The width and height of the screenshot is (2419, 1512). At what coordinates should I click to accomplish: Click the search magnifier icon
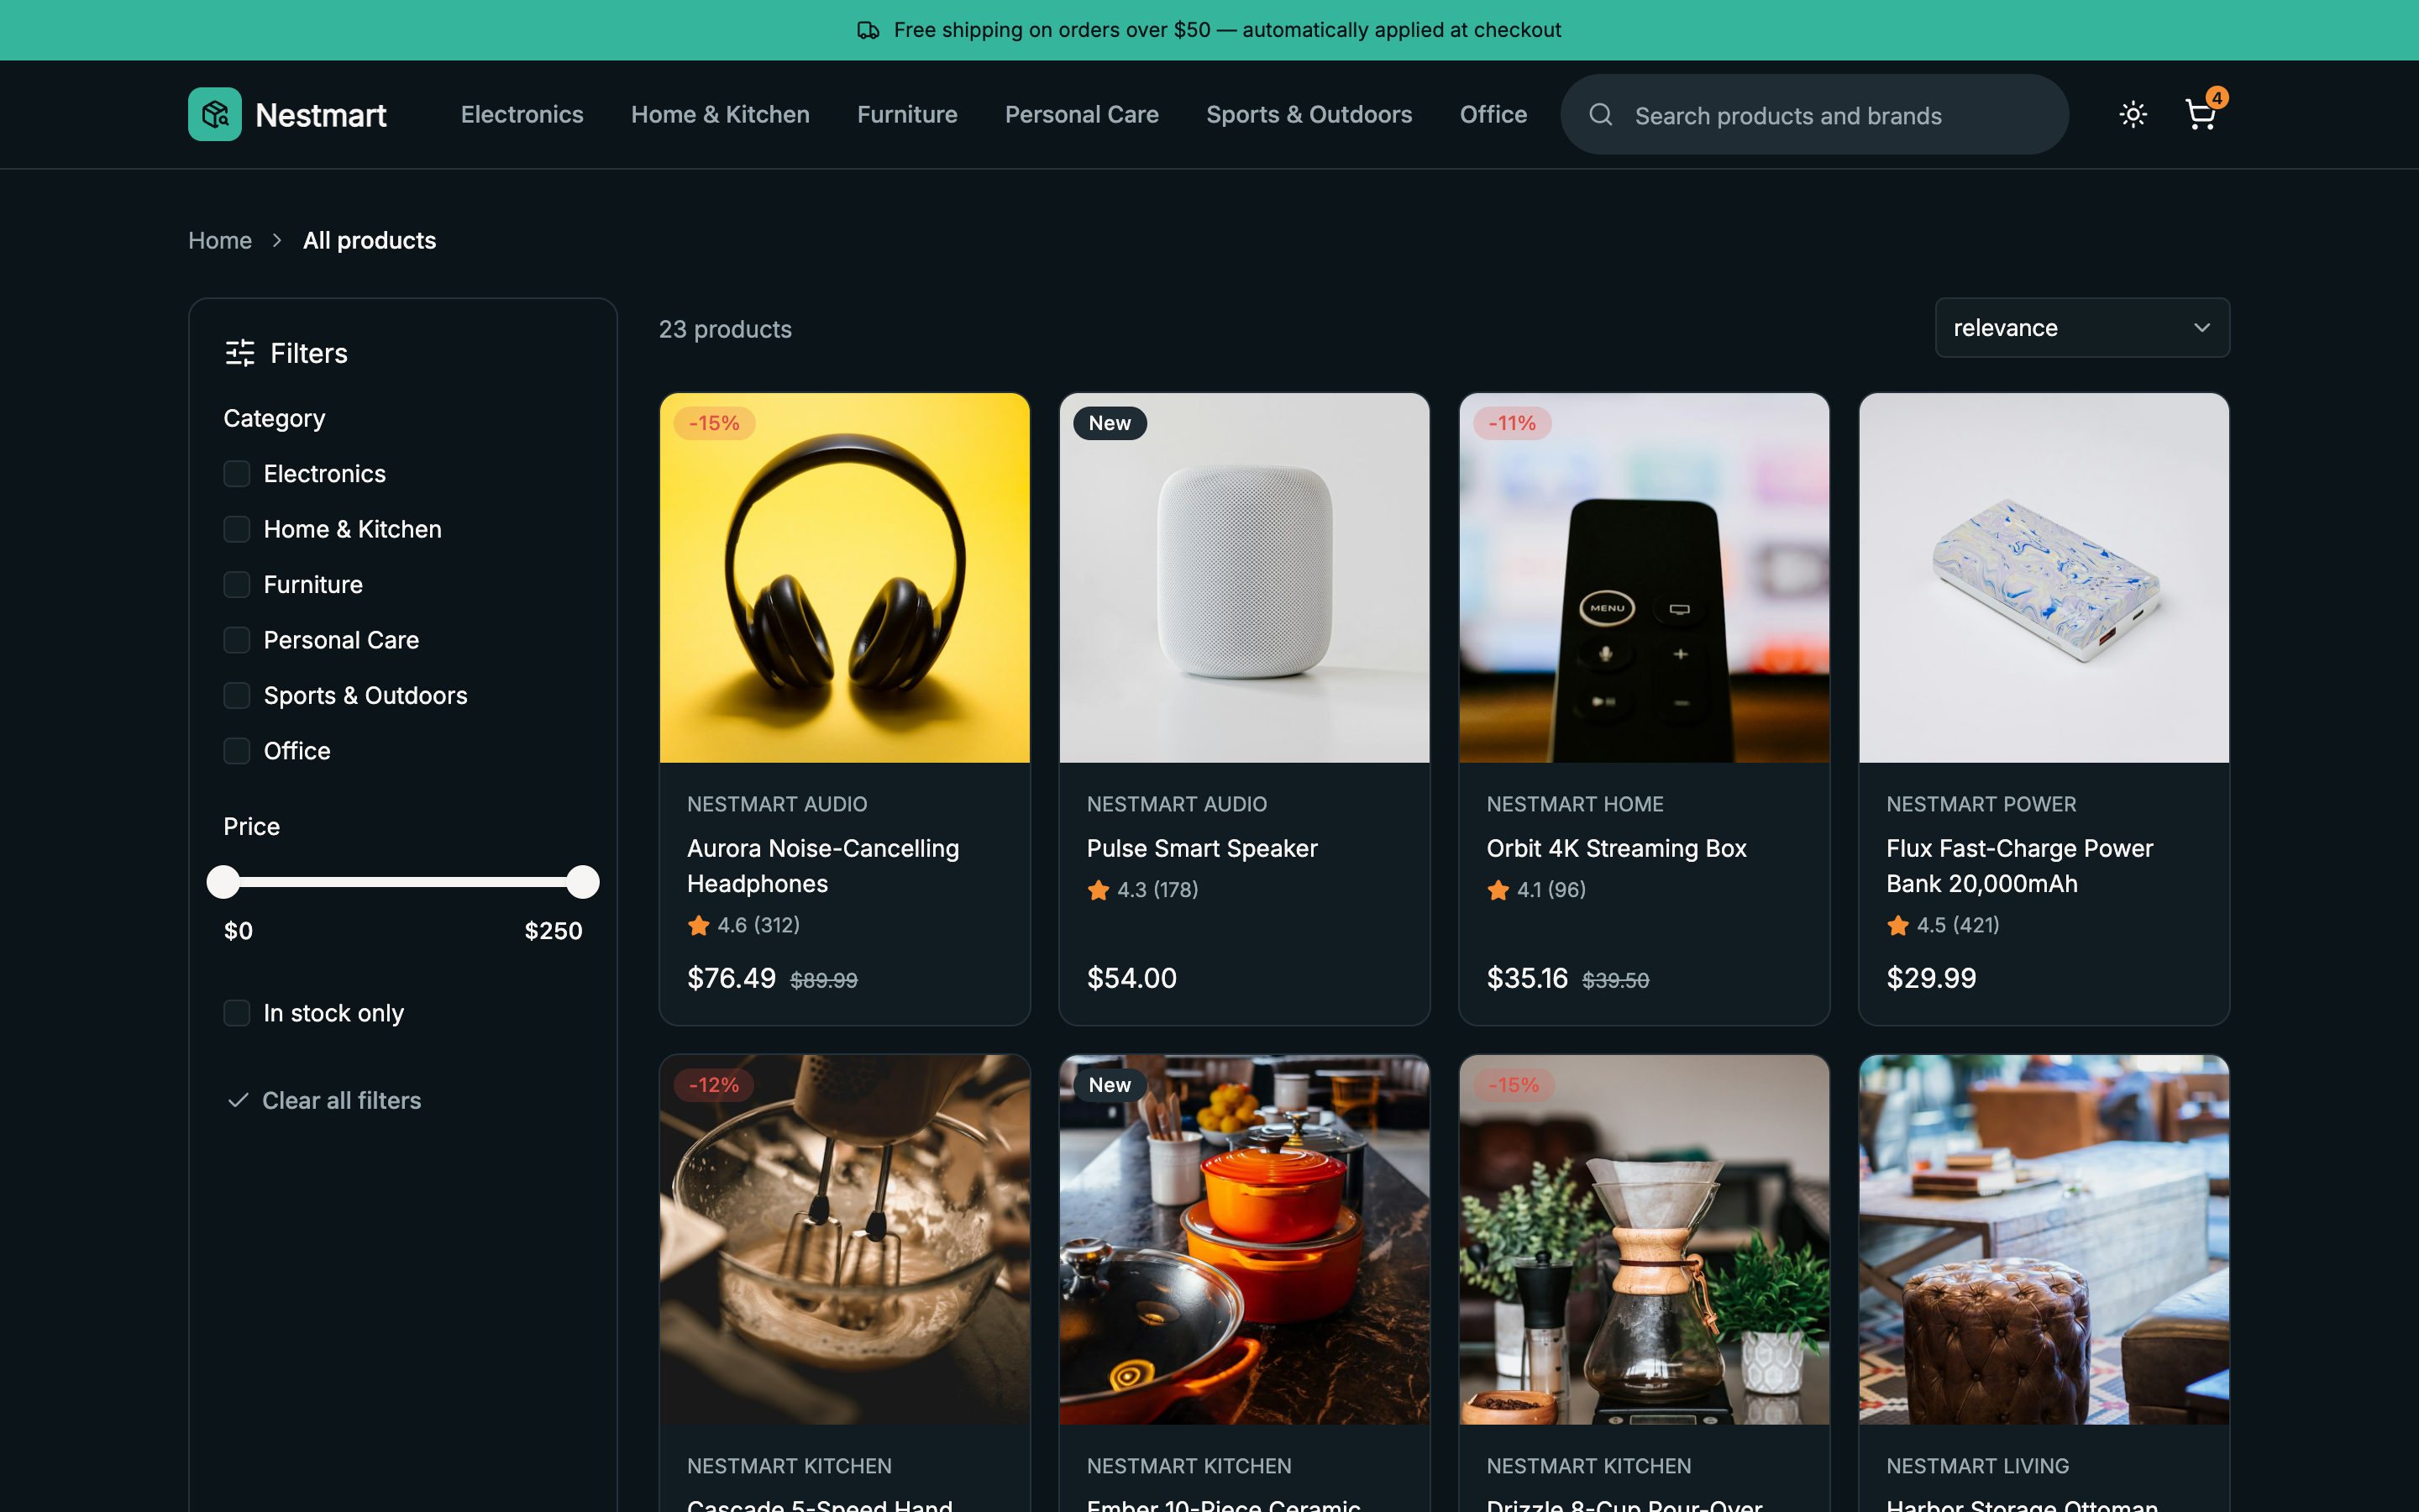pos(1600,115)
